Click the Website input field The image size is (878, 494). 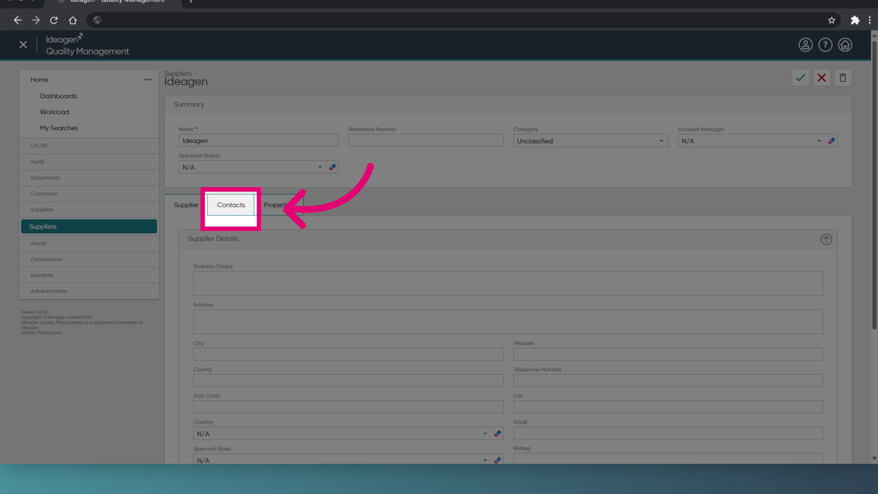coord(668,354)
